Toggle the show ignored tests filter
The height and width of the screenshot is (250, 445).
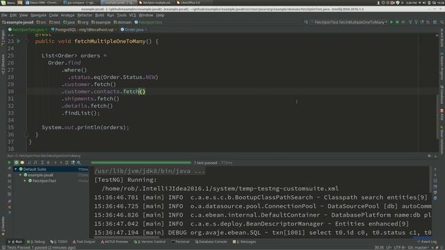coord(22,162)
